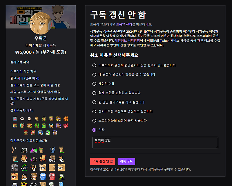Click the streamer's round profile avatar
Screen dimensions: 232x186
[x=41, y=23]
